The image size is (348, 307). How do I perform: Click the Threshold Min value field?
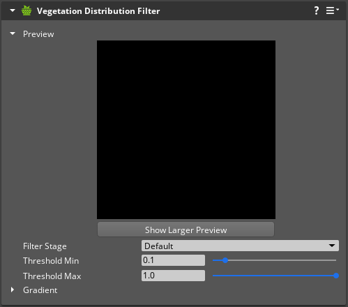(173, 260)
